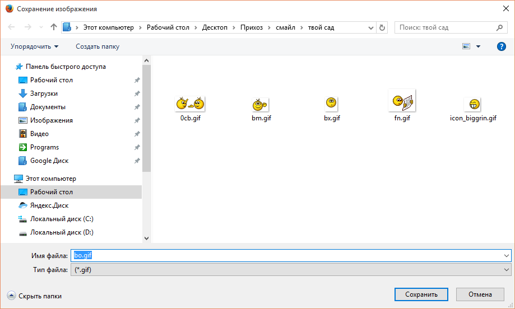515x309 pixels.
Task: Click the Отмена button
Action: [480, 294]
